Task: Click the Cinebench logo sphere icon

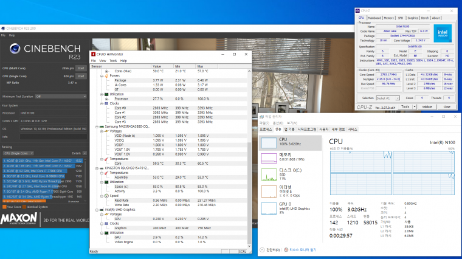Action: point(15,49)
